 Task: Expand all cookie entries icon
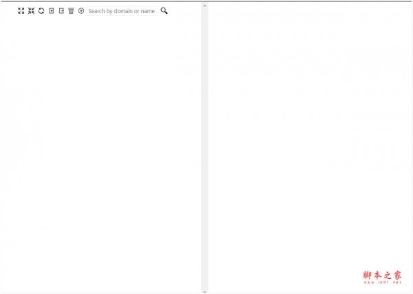tap(21, 11)
